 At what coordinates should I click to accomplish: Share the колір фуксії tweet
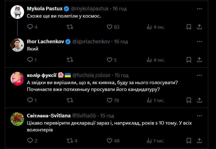coord(199,100)
